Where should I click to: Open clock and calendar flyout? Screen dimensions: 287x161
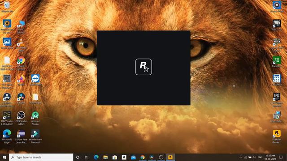pos(270,157)
